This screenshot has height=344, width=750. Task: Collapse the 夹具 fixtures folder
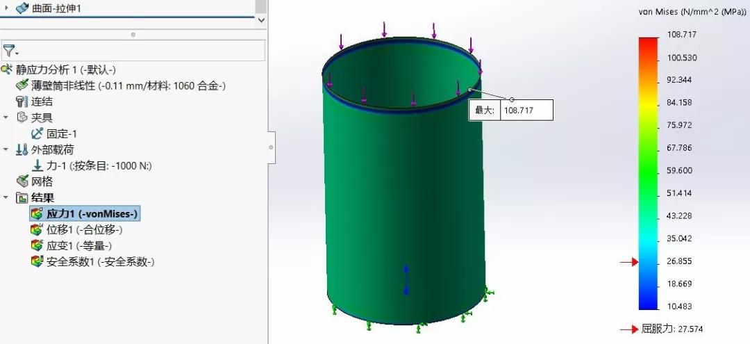[6, 117]
